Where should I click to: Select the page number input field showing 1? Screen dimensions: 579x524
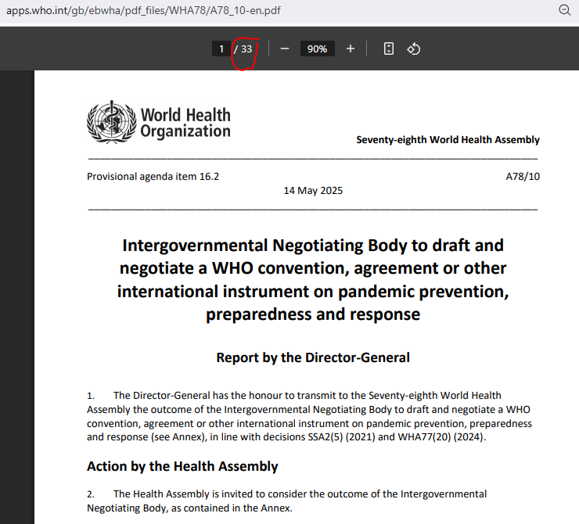point(221,48)
